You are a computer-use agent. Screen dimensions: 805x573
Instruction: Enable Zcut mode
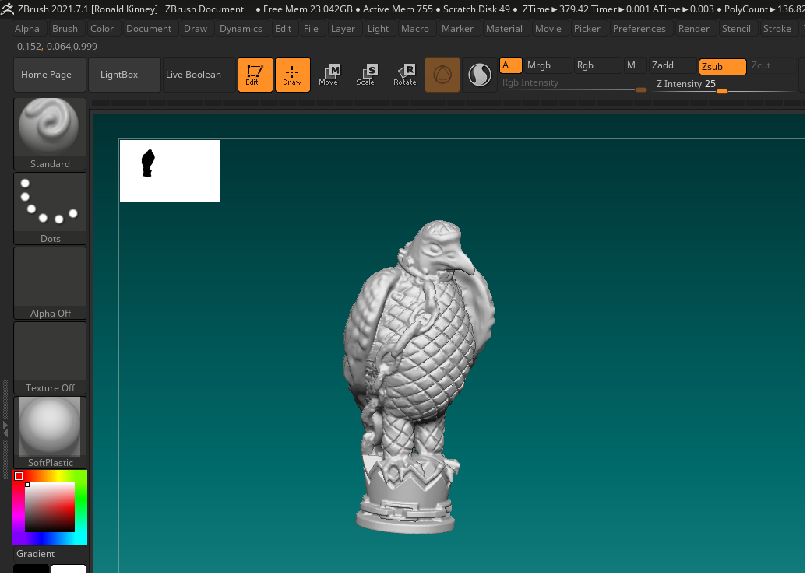773,65
